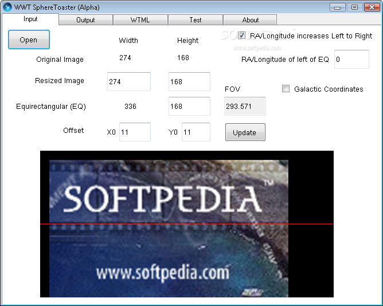
Task: Click the FOV label
Action: (x=232, y=89)
